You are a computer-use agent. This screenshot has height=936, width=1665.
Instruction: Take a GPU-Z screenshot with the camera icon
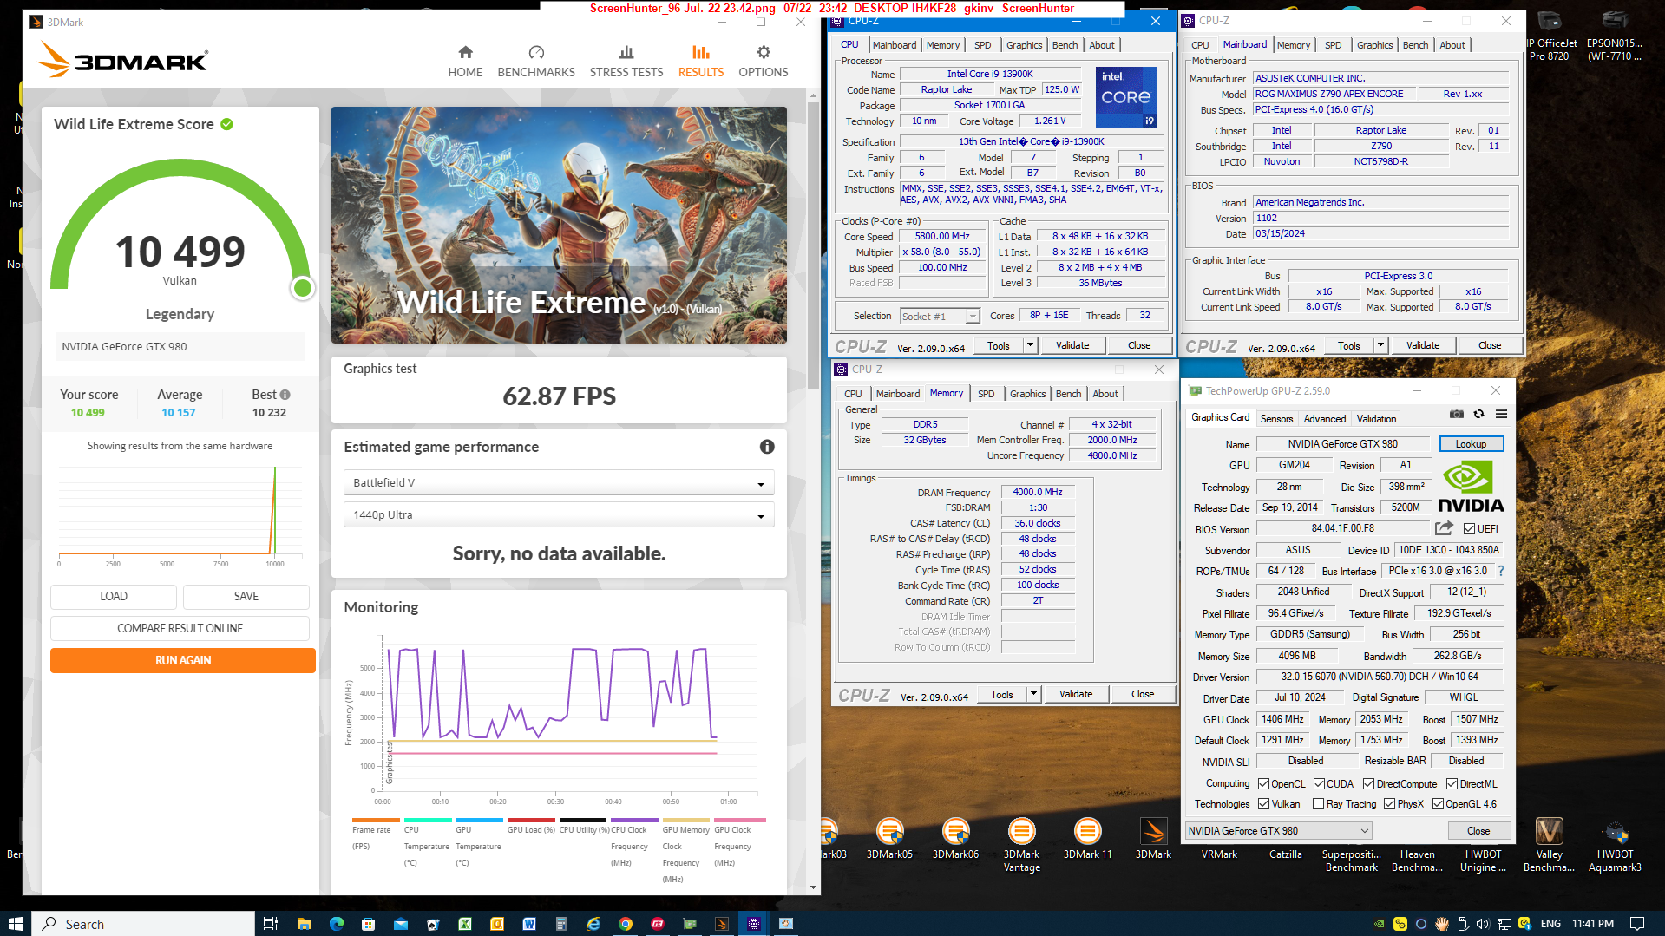1457,415
